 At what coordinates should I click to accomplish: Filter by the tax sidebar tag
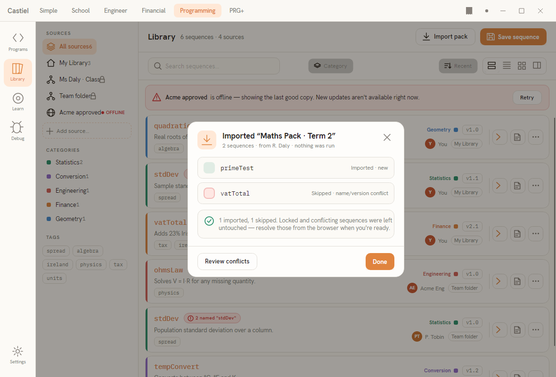[x=118, y=264]
